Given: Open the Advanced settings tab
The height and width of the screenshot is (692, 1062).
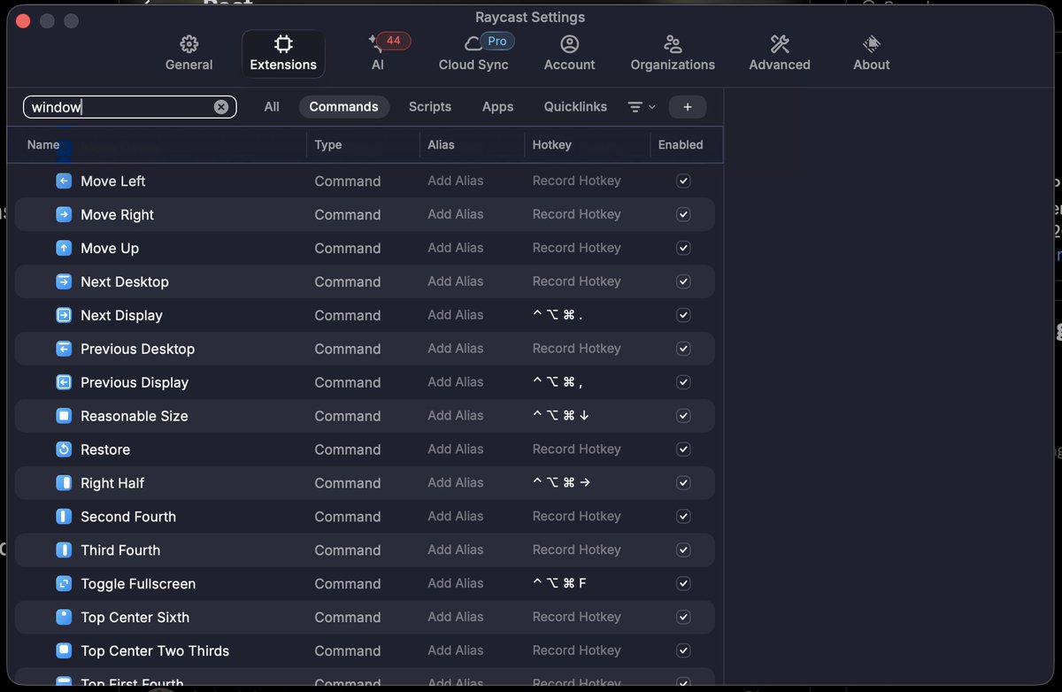Looking at the screenshot, I should [780, 54].
